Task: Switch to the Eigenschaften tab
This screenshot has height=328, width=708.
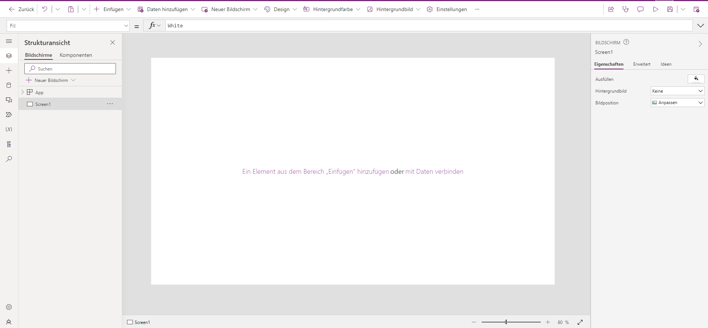Action: pos(609,64)
